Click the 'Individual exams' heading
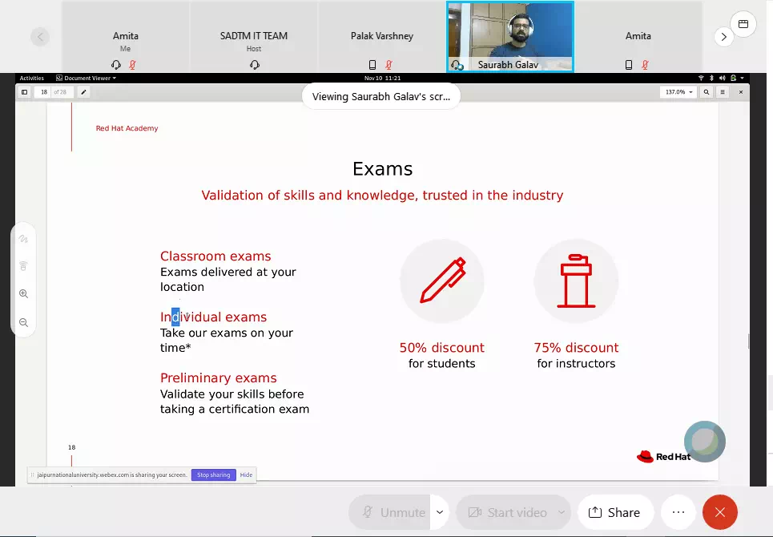Image resolution: width=773 pixels, height=537 pixels. coord(213,317)
